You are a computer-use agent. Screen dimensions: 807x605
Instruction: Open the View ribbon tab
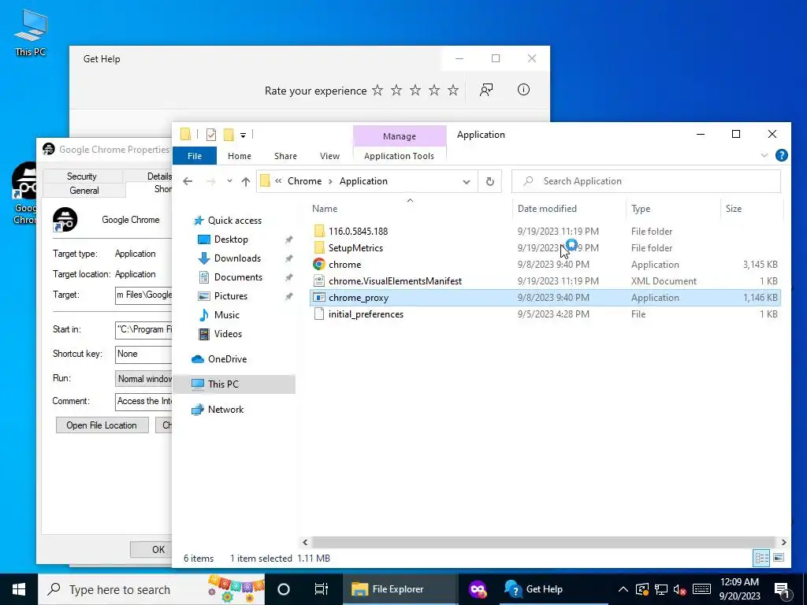329,156
